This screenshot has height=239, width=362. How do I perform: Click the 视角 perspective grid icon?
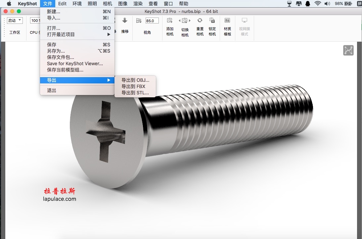tap(139, 21)
